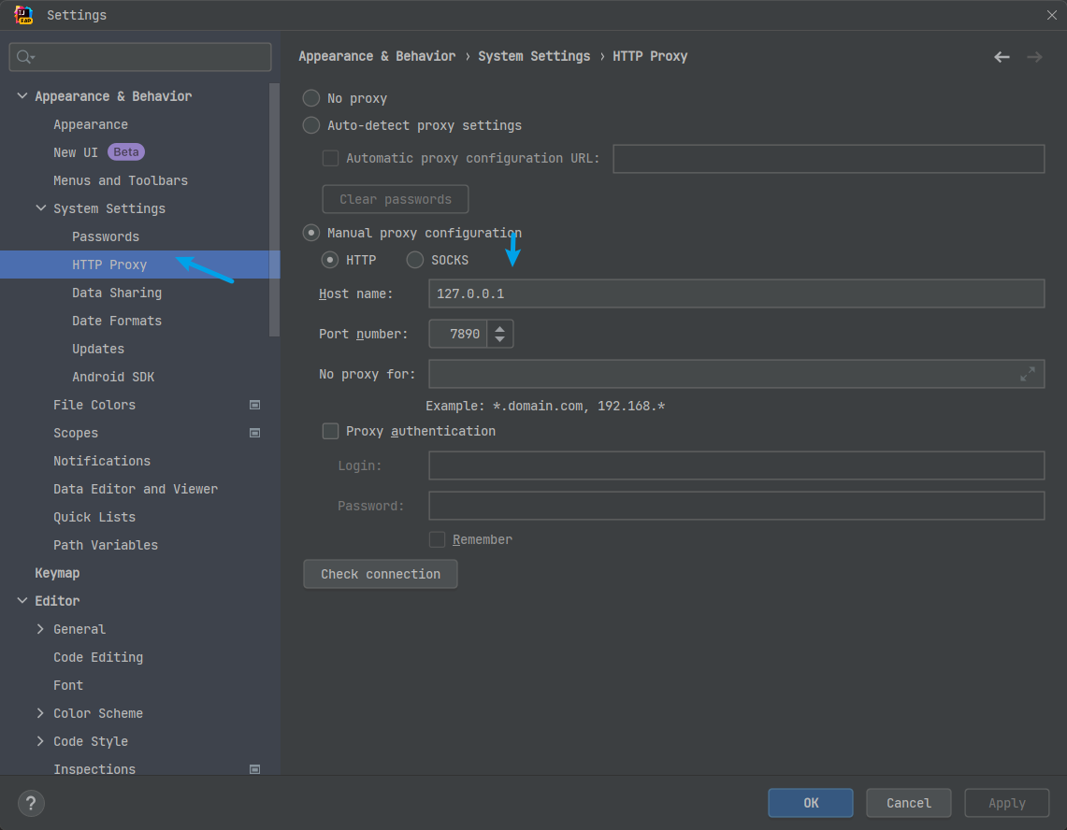Image resolution: width=1067 pixels, height=830 pixels.
Task: Click the Help question mark icon
Action: 31,803
